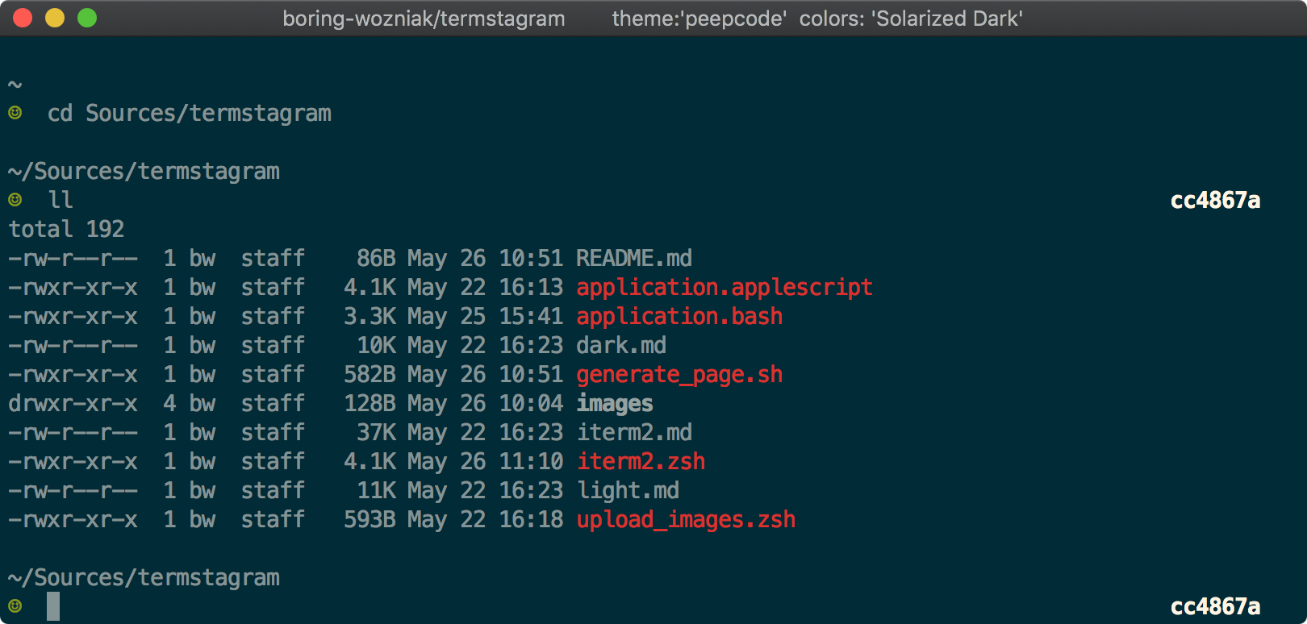Click the smiley prompt icon on the last prompt line

tap(15, 605)
